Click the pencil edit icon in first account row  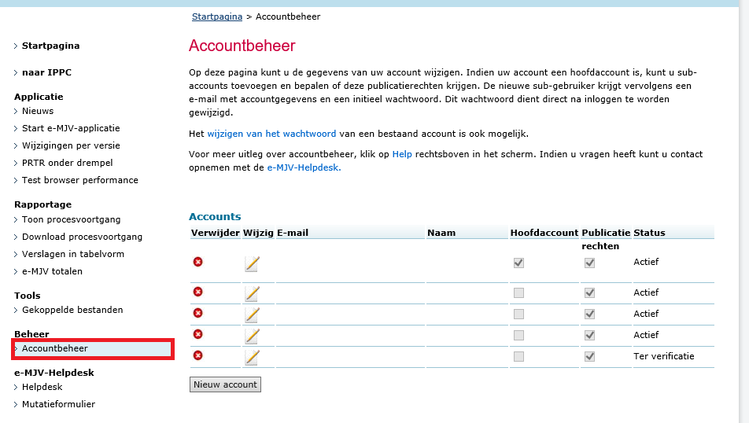[252, 263]
